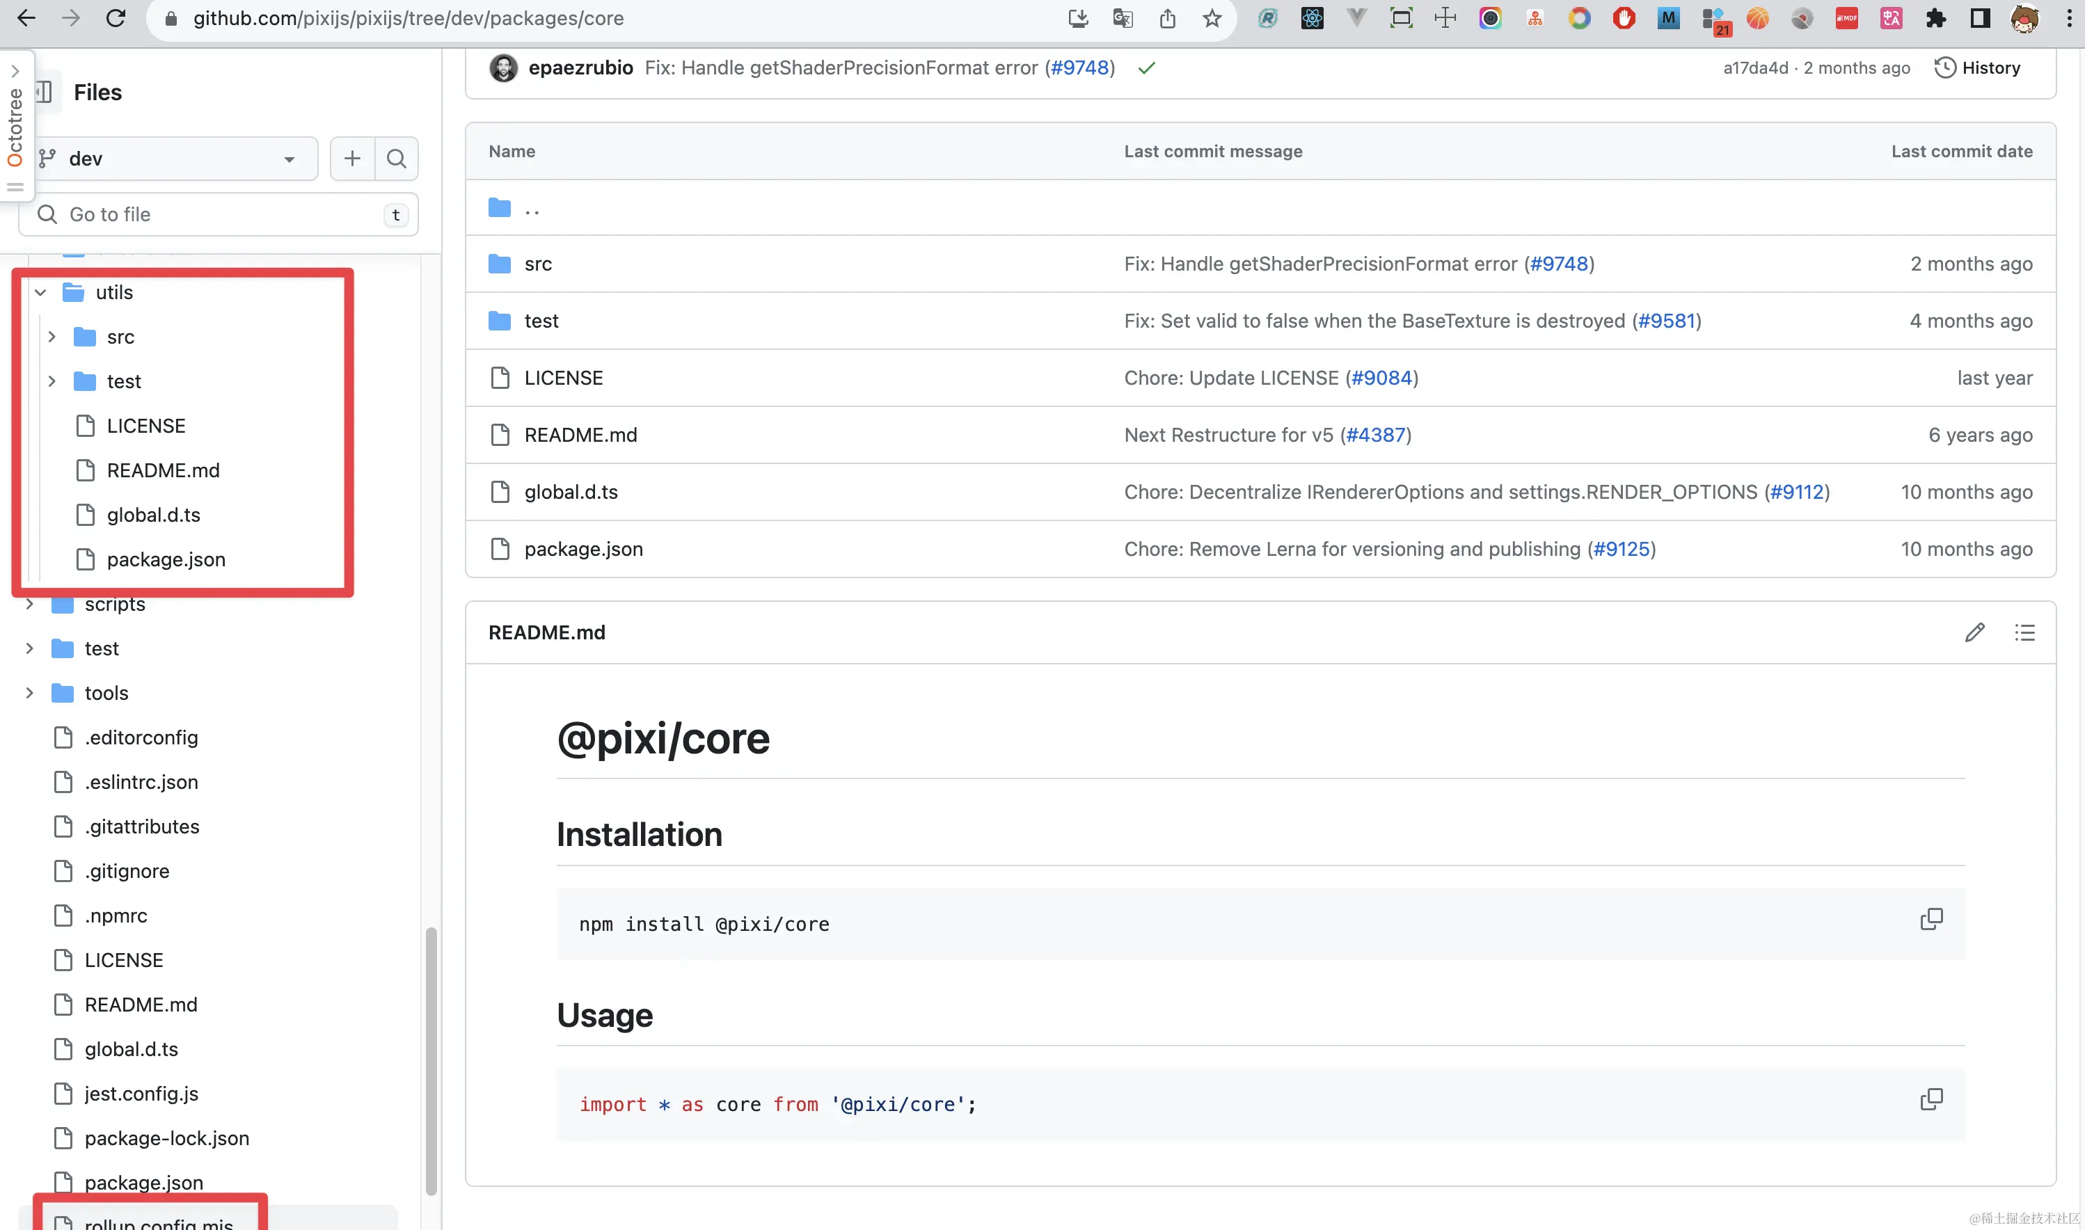The width and height of the screenshot is (2085, 1230).
Task: Collapse the Files tree side panel
Action: 44,92
